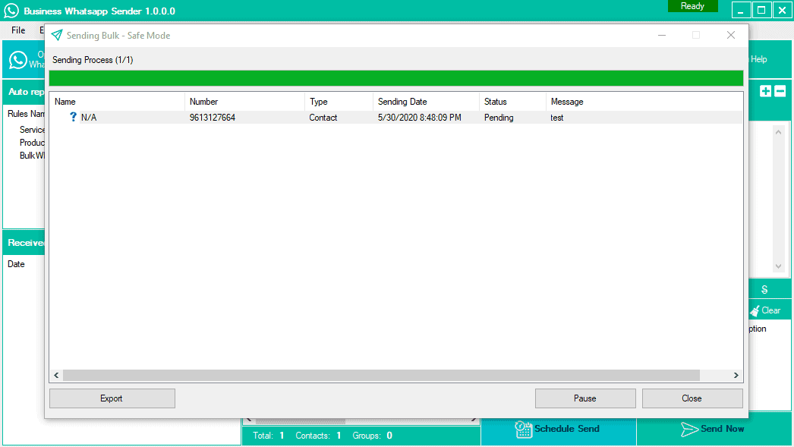The width and height of the screenshot is (794, 447).
Task: Click the Send Now paper plane icon
Action: 689,430
